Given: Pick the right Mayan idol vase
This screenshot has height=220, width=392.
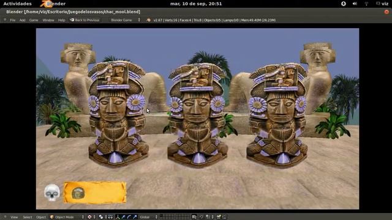Looking at the screenshot, I should [x=277, y=115].
